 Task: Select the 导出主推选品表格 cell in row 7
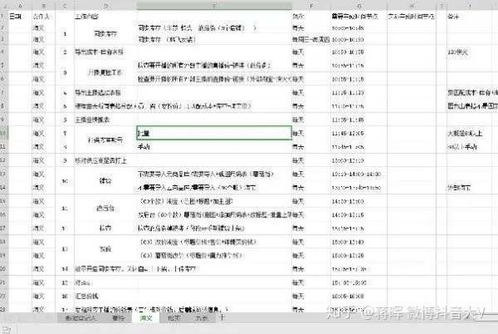(x=105, y=93)
